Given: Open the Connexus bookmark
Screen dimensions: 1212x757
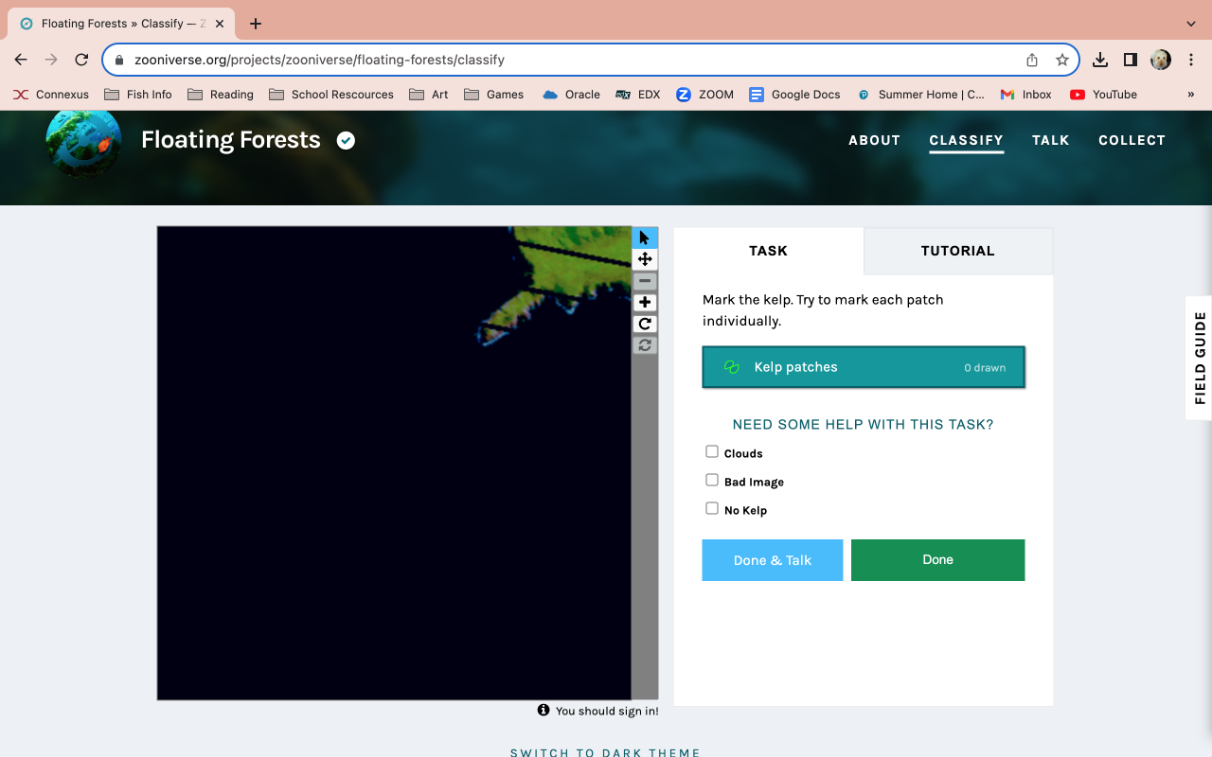Looking at the screenshot, I should tap(51, 95).
